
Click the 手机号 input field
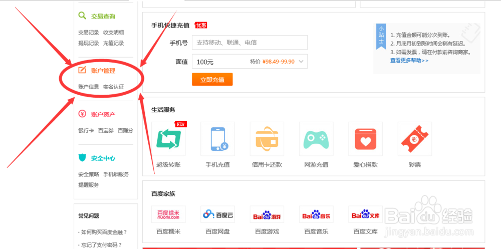249,43
